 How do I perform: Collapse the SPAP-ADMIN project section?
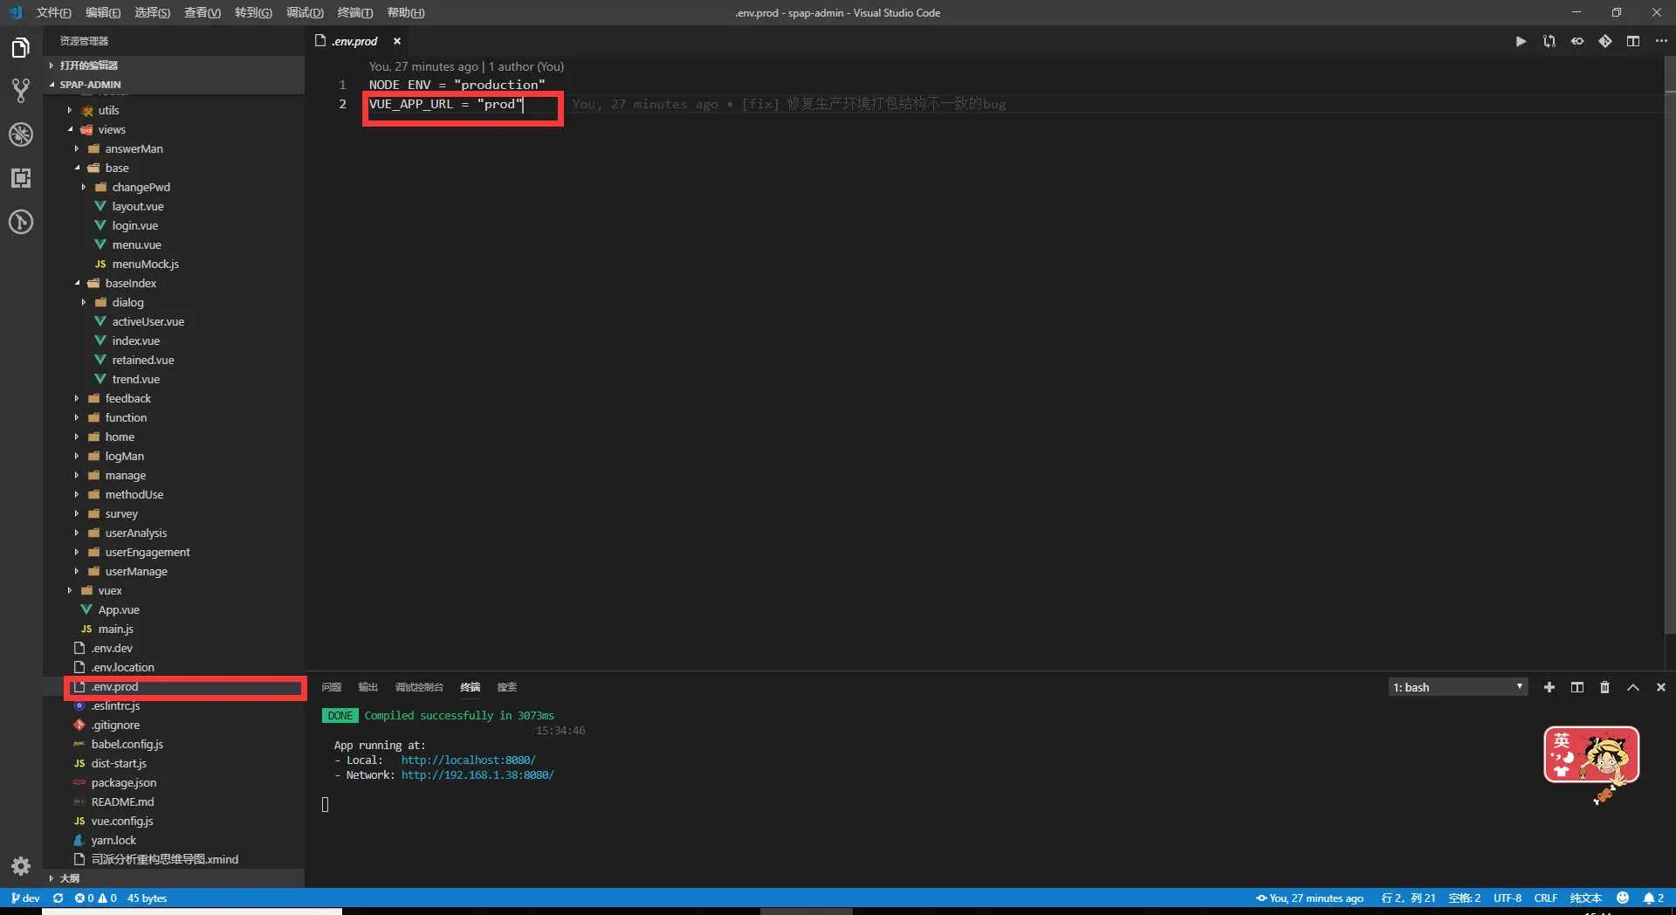point(175,85)
